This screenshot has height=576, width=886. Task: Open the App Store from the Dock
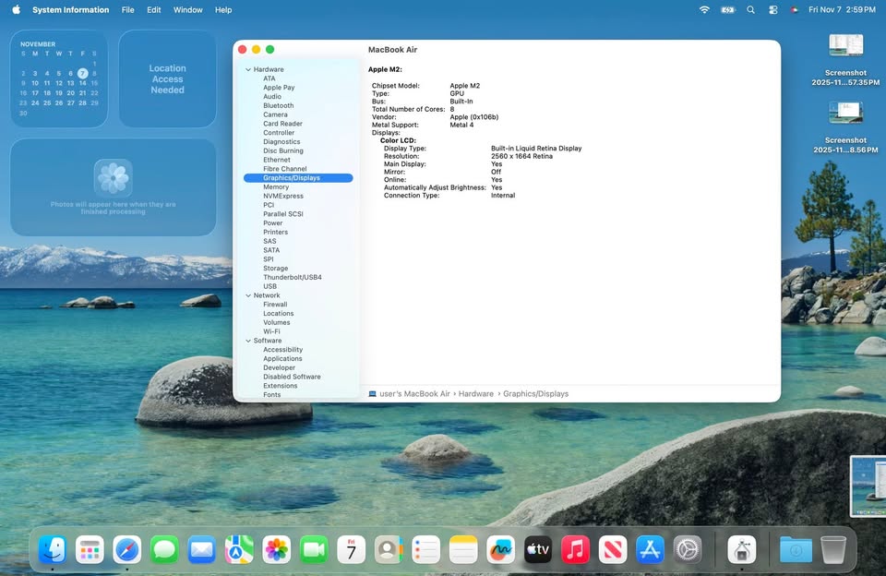pyautogui.click(x=649, y=548)
